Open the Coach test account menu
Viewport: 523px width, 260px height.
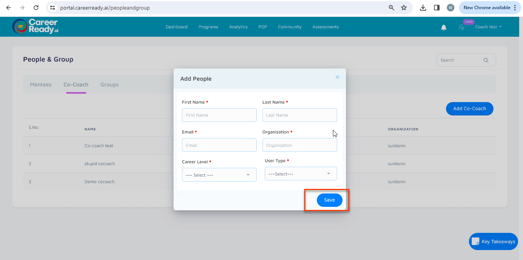pyautogui.click(x=488, y=27)
